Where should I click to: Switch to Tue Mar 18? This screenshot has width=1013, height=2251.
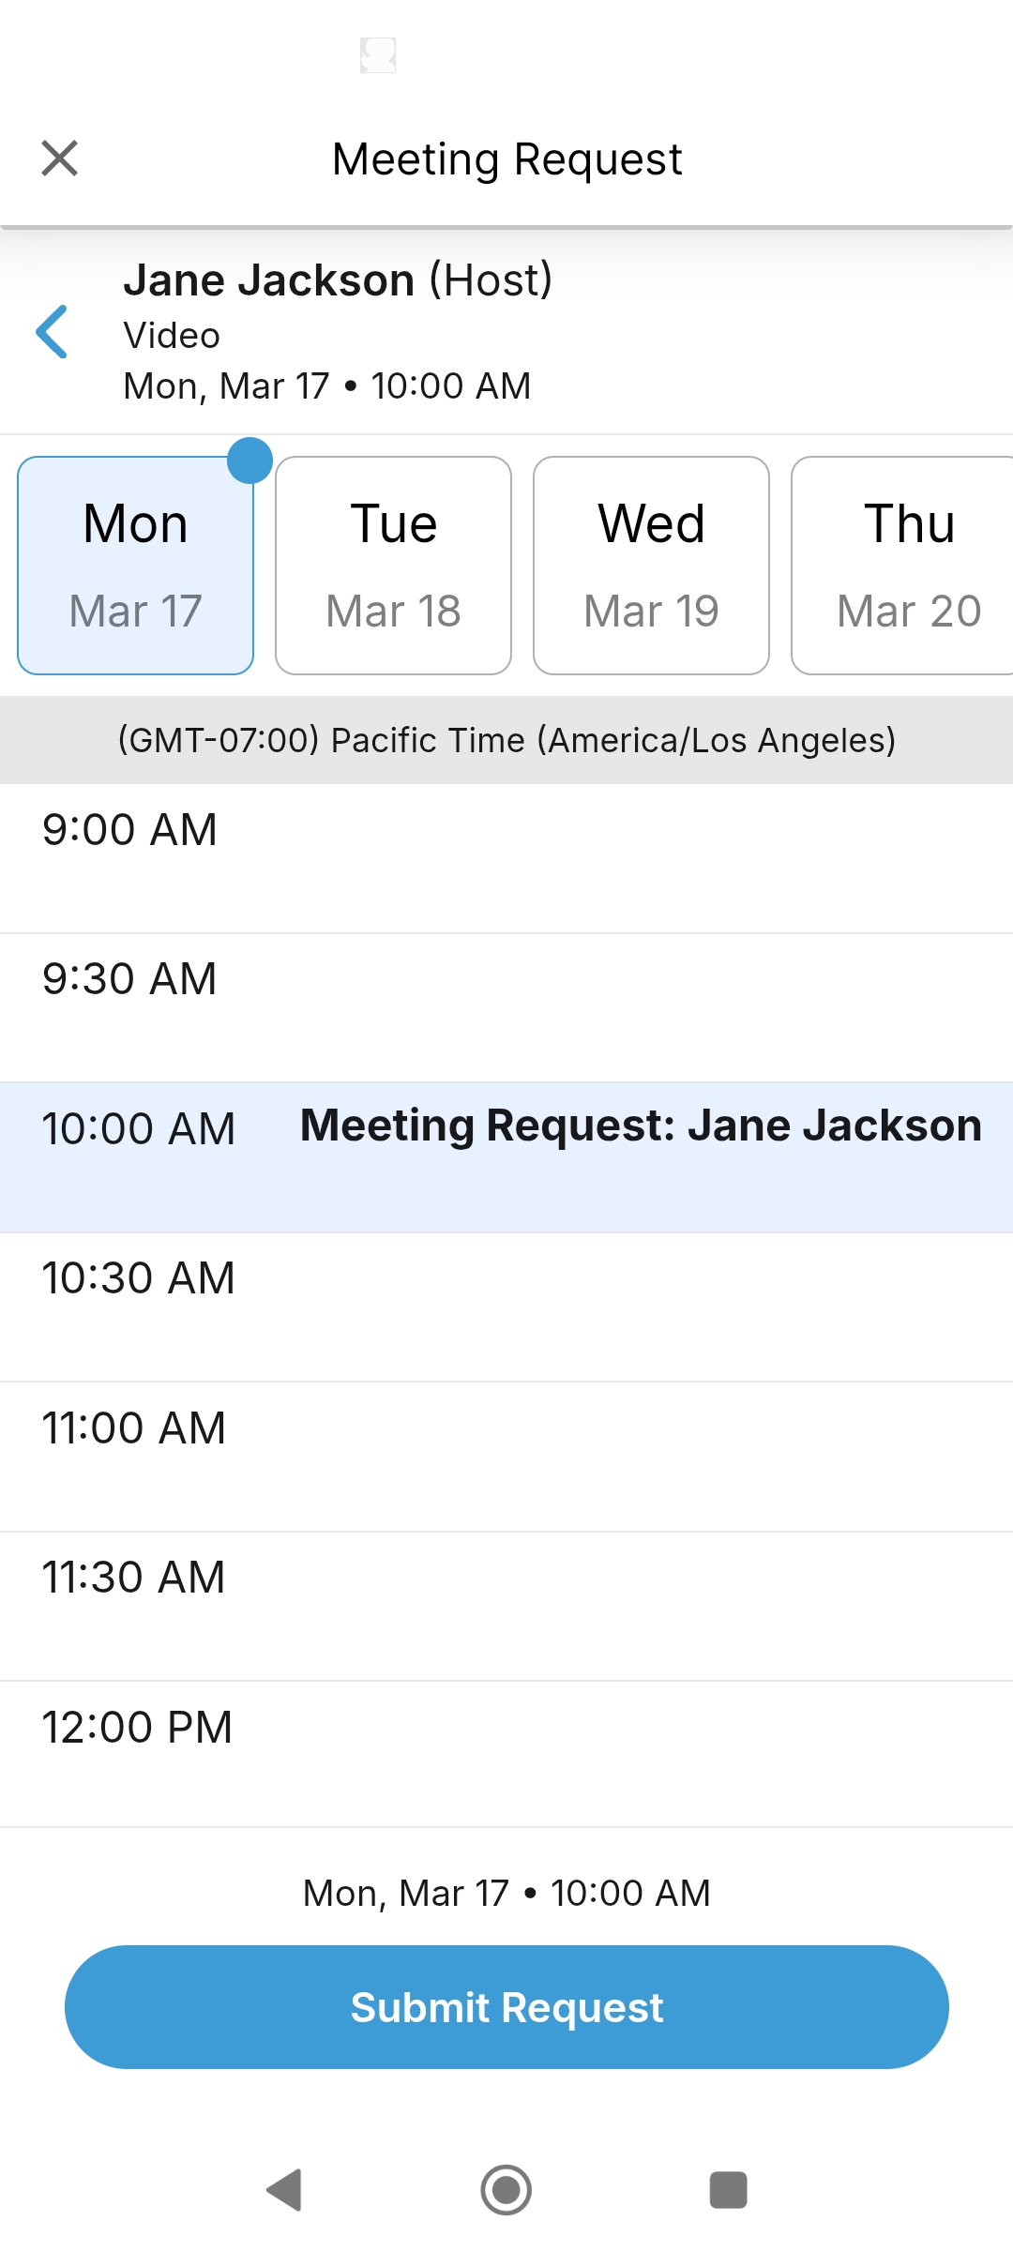coord(393,566)
